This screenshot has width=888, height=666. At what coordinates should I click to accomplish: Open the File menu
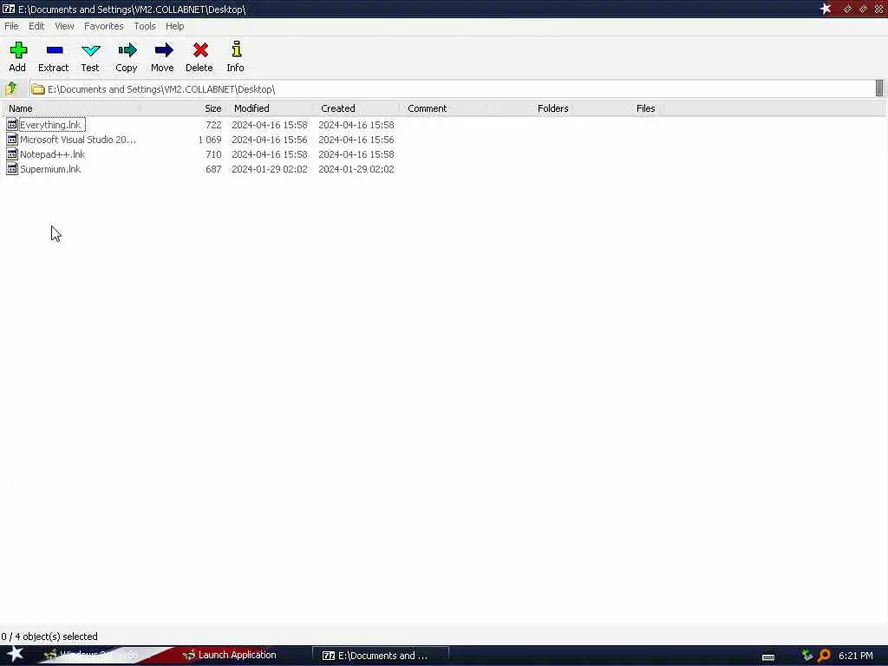[x=11, y=26]
